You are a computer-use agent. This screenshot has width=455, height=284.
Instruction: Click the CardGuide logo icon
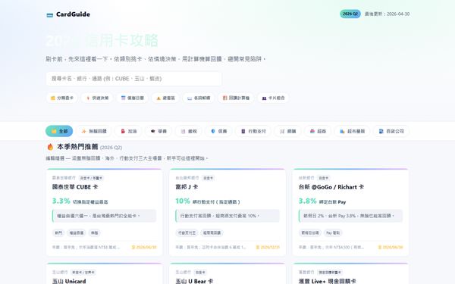(50, 15)
